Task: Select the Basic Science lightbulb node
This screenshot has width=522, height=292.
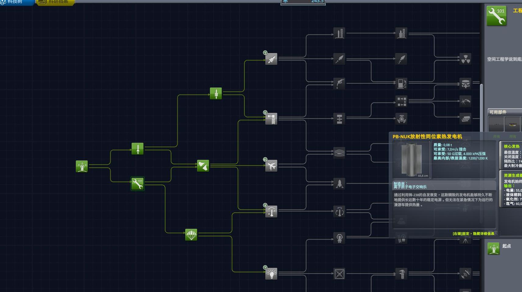Action: click(x=271, y=274)
